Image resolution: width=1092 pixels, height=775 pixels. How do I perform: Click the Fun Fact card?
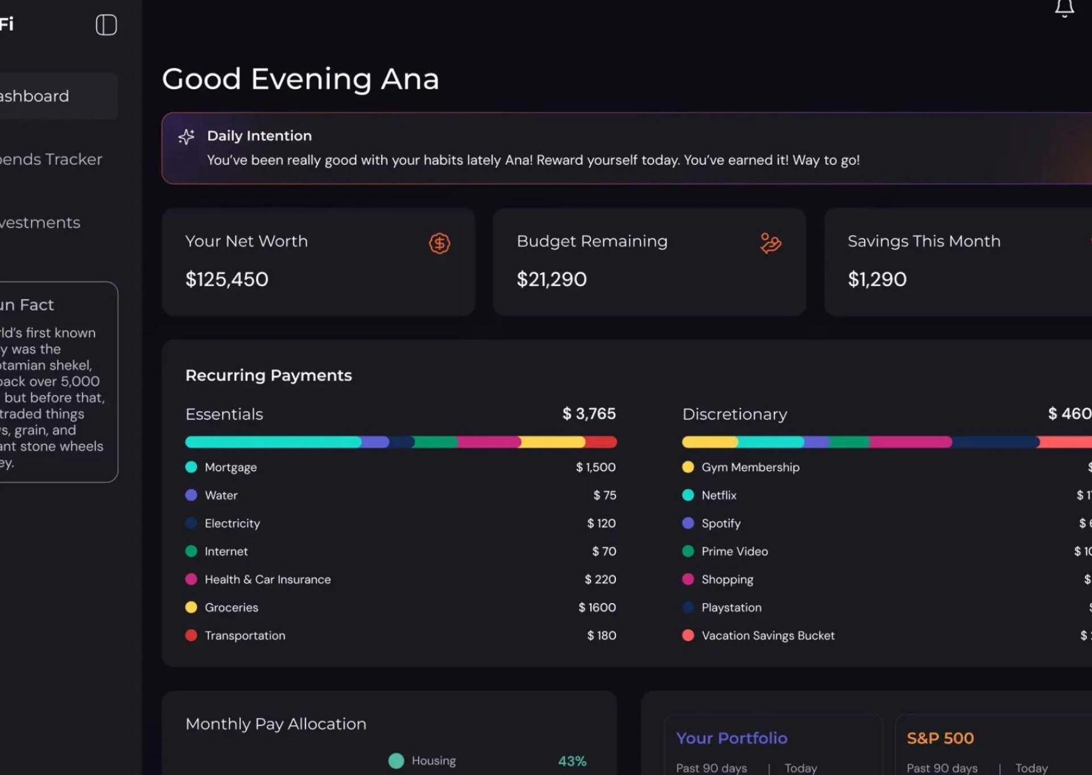tap(57, 382)
